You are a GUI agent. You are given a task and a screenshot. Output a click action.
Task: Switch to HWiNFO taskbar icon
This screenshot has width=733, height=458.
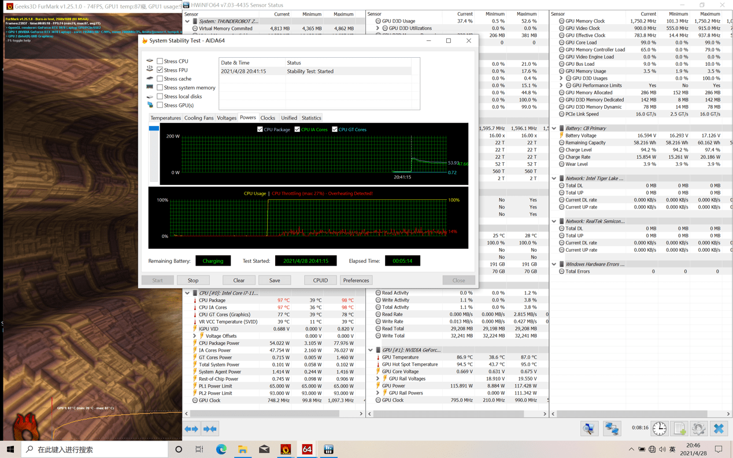click(328, 449)
